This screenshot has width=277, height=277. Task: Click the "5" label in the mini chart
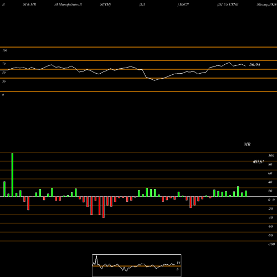(x=177, y=269)
